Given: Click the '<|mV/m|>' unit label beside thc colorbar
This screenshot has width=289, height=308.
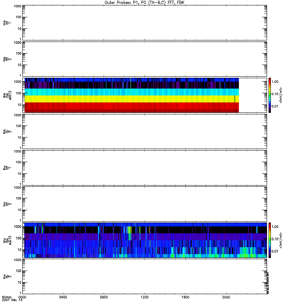Looking at the screenshot, I should click(281, 240).
